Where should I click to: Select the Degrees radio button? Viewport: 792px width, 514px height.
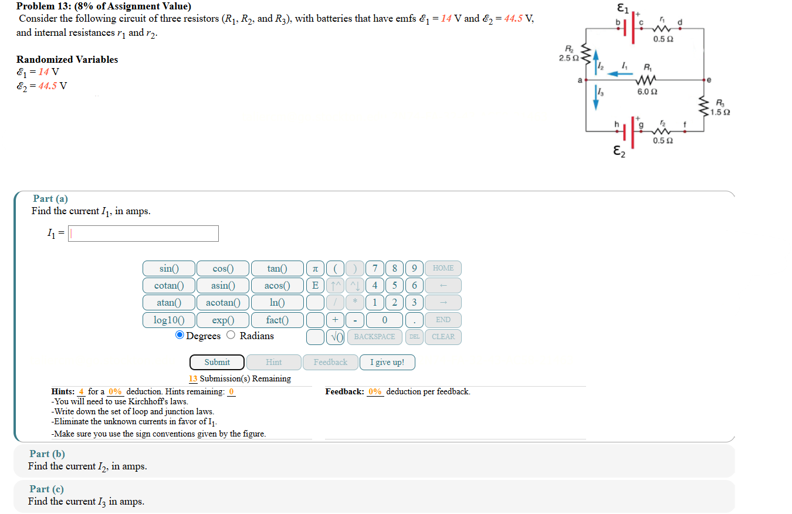pos(180,335)
